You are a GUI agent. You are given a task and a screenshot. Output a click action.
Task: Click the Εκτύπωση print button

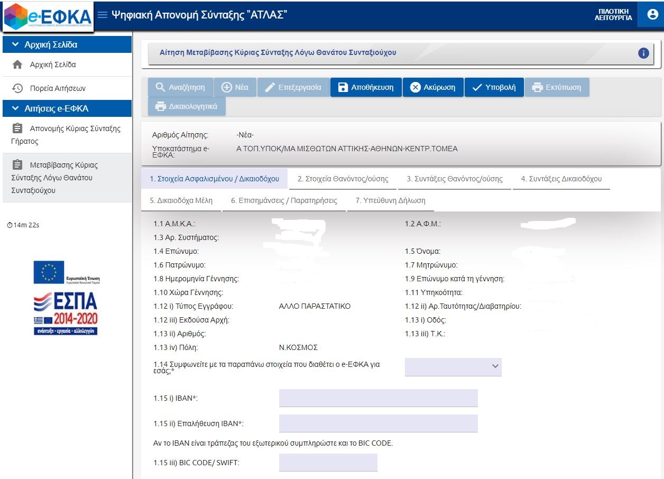pos(557,87)
